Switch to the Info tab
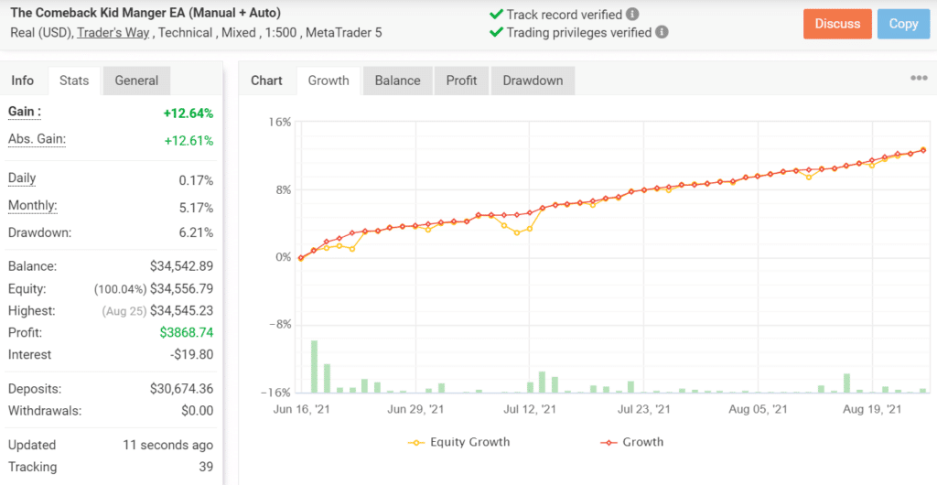 (23, 81)
